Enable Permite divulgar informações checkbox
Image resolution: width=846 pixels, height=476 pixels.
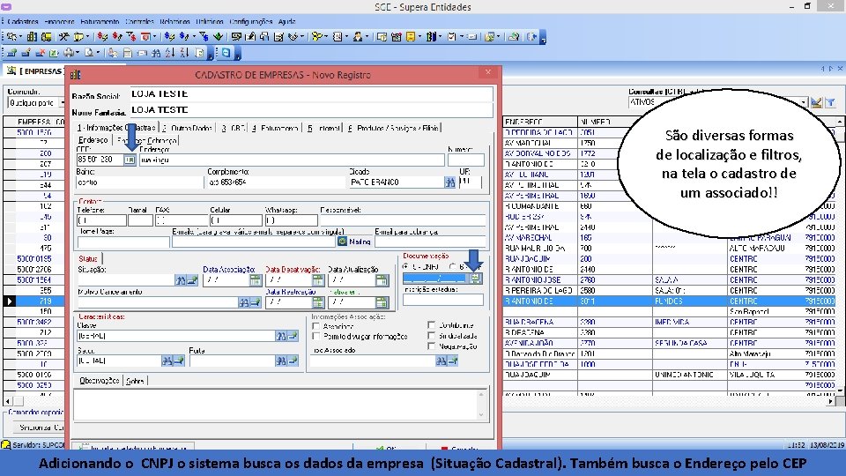[316, 336]
